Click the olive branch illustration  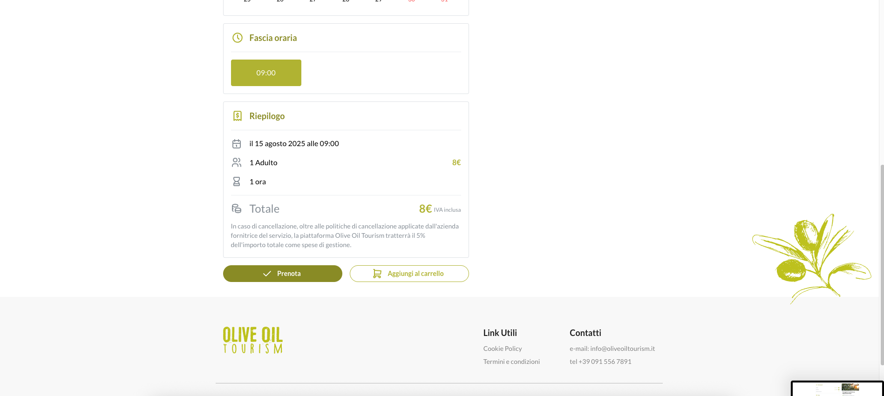[810, 256]
